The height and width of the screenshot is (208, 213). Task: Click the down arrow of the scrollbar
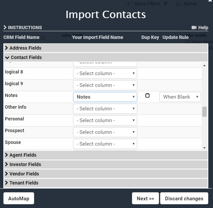click(204, 148)
